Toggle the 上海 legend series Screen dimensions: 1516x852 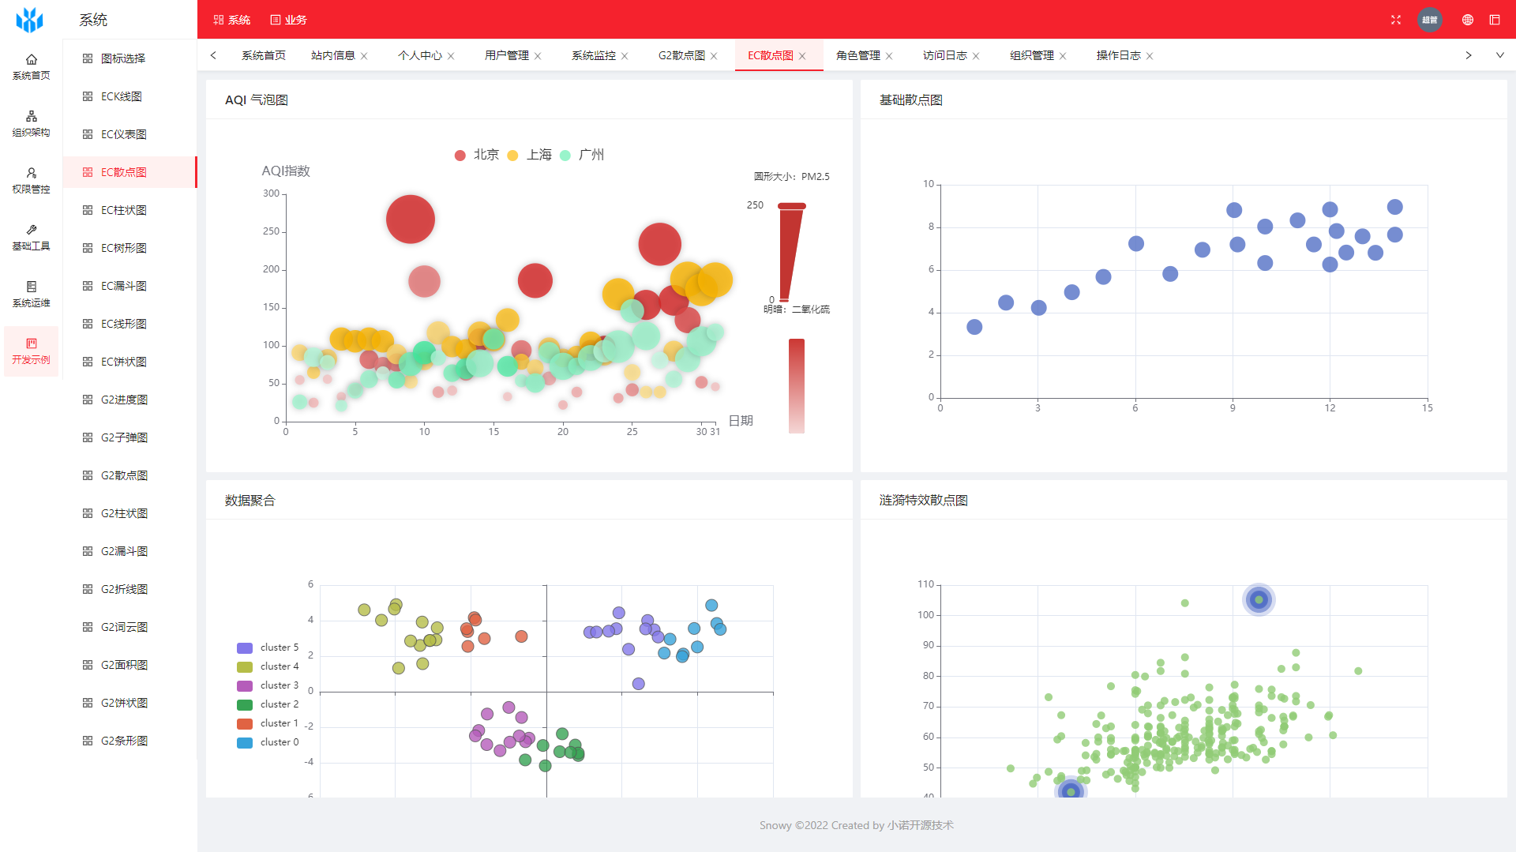pos(530,155)
